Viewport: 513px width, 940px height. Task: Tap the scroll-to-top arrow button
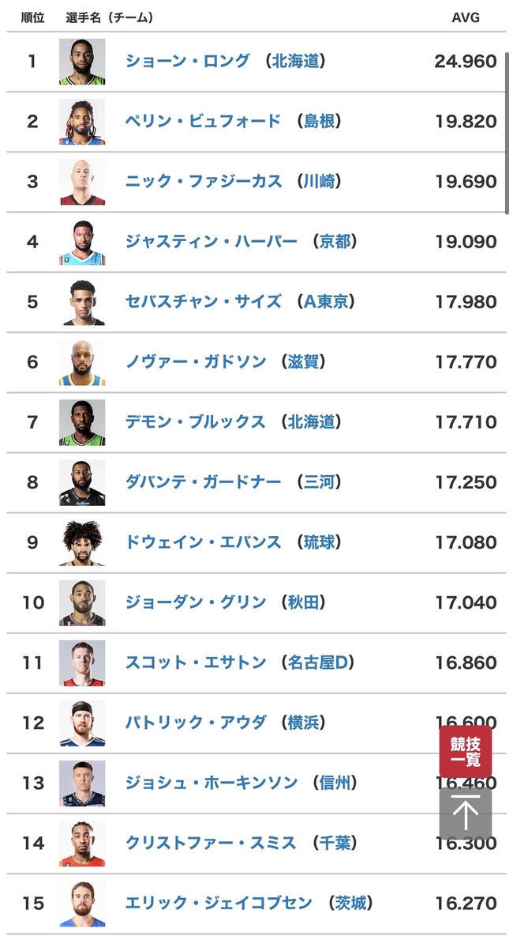coord(465,814)
